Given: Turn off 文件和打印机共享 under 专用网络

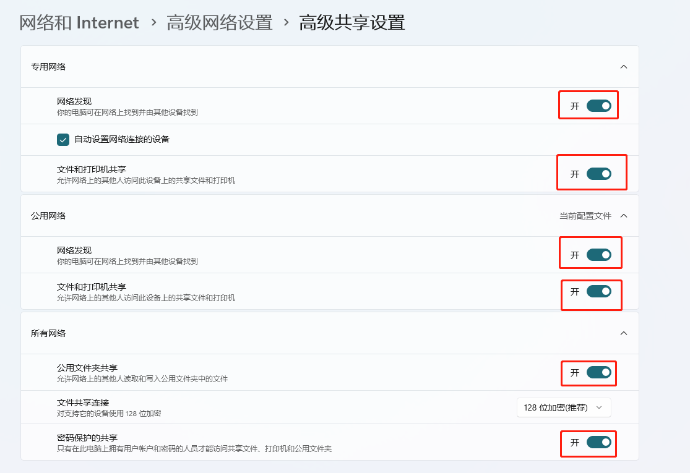Looking at the screenshot, I should pos(598,174).
